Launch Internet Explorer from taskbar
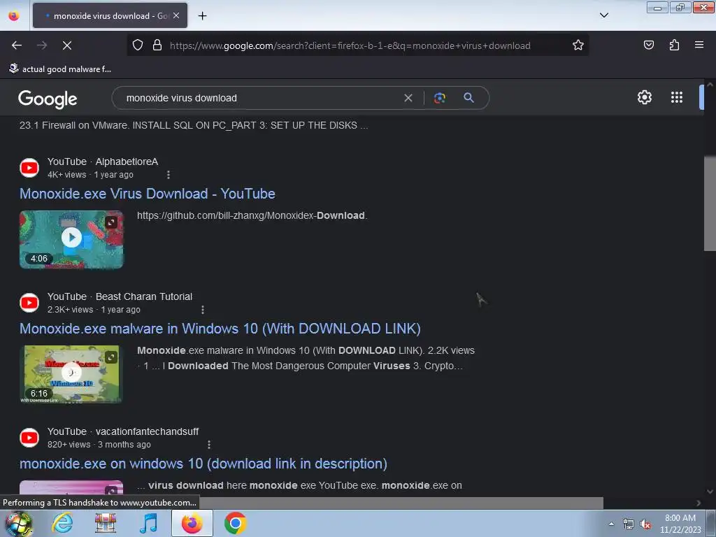This screenshot has width=716, height=537. point(62,523)
